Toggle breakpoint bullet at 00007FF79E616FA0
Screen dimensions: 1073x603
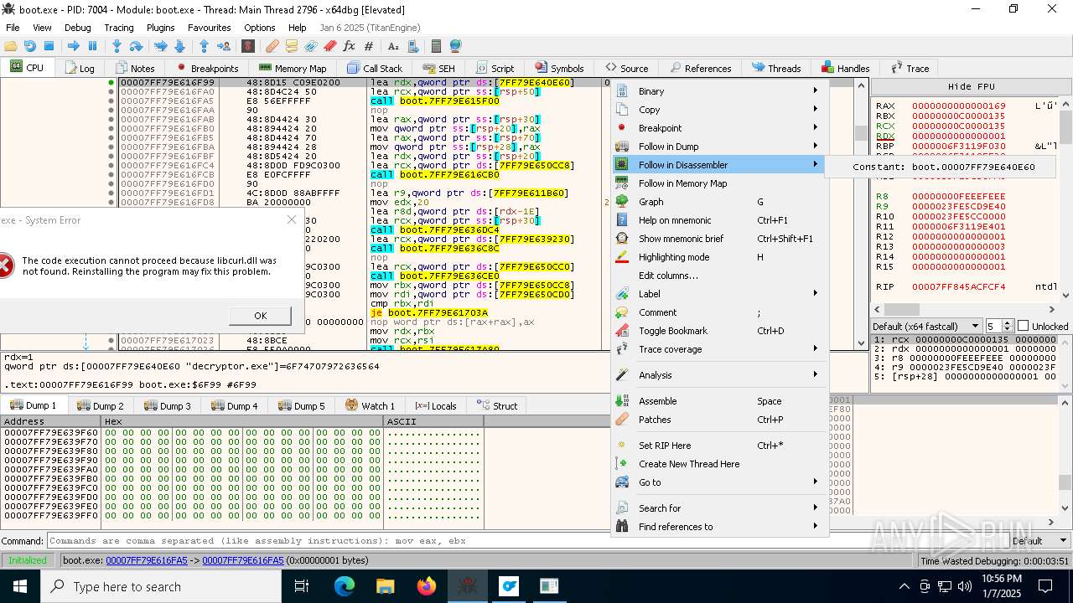(111, 91)
